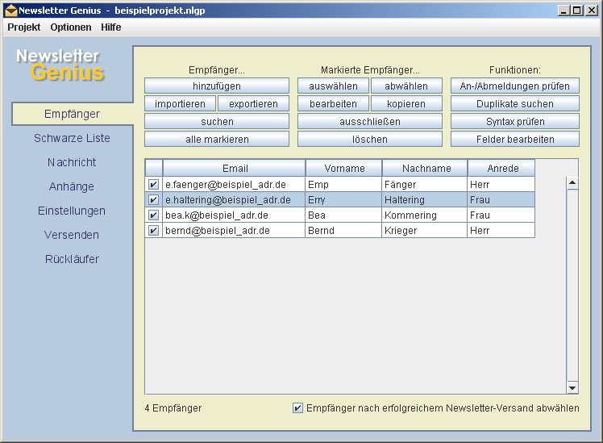This screenshot has height=443, width=603.
Task: Click the abwählen button
Action: click(x=406, y=86)
